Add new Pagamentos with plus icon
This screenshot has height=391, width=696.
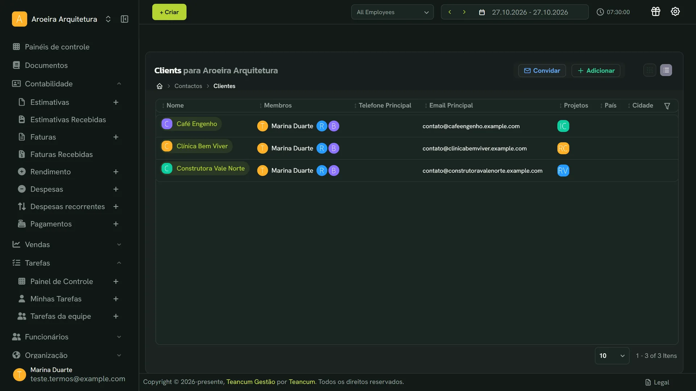(116, 224)
